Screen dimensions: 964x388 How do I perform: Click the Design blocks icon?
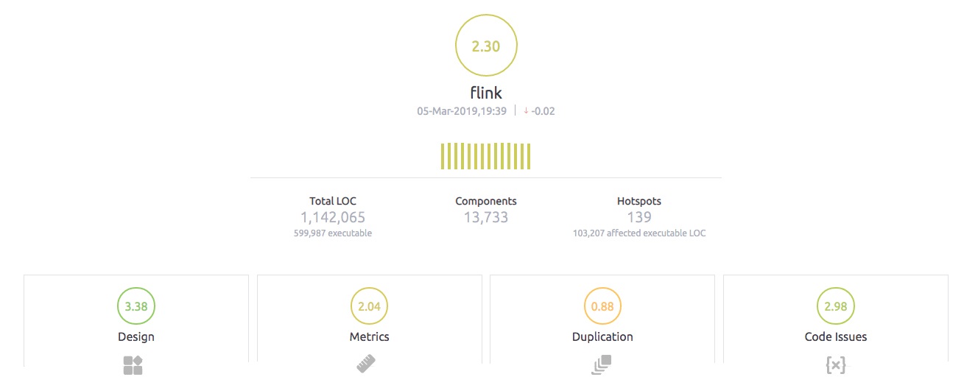133,365
